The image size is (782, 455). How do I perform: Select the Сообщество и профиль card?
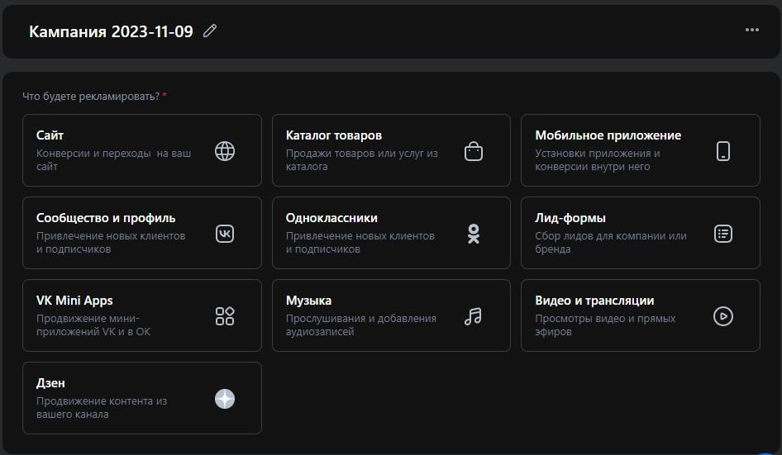[x=116, y=233]
